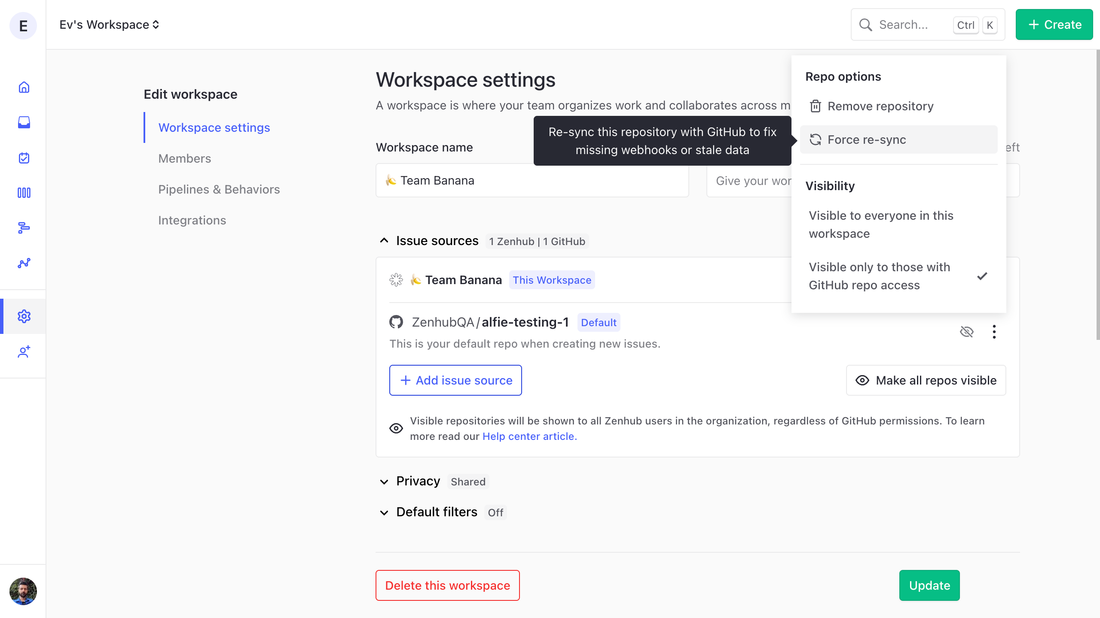Open the Help center article link

tap(529, 436)
